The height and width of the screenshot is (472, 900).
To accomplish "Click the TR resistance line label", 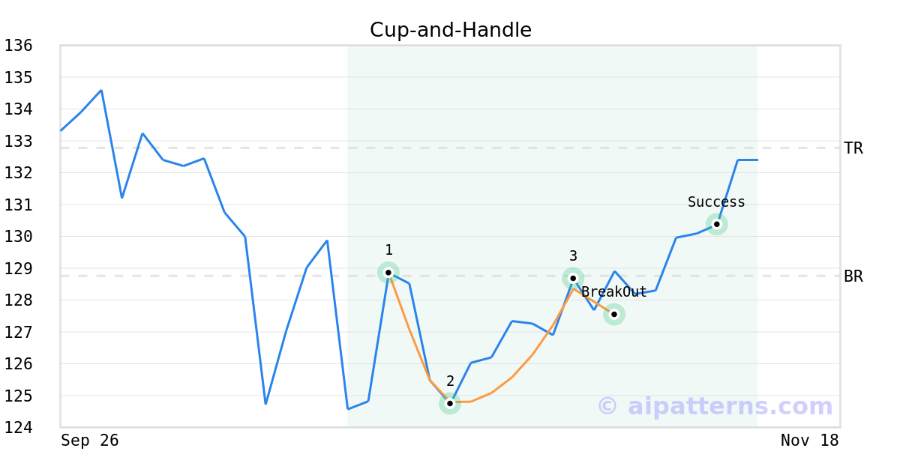I will click(853, 148).
